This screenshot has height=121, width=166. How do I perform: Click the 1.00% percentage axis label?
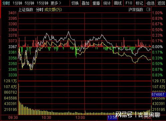tap(157, 13)
